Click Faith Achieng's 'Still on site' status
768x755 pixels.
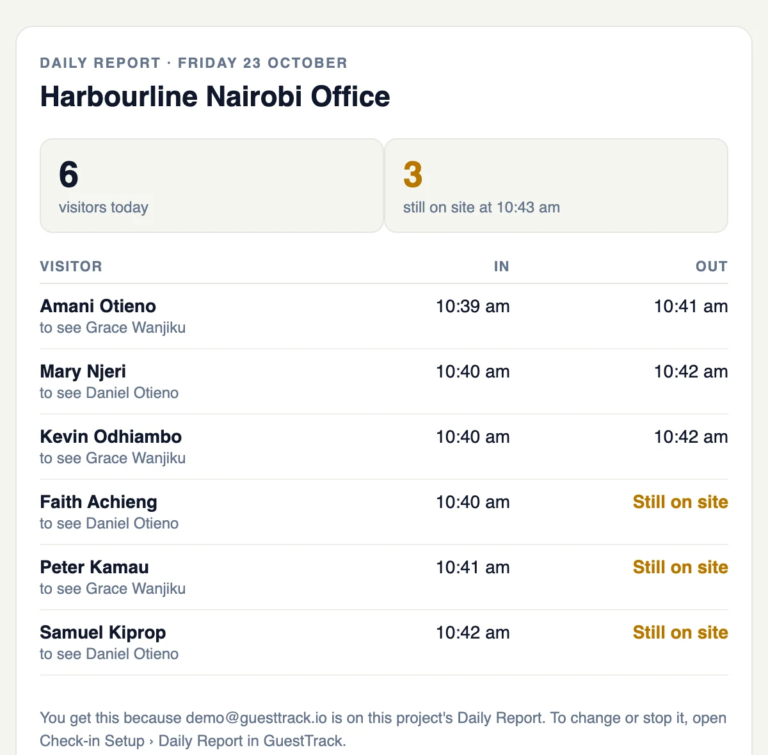coord(680,502)
